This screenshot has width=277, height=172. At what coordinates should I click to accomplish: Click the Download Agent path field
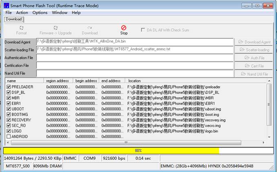tap(135, 42)
